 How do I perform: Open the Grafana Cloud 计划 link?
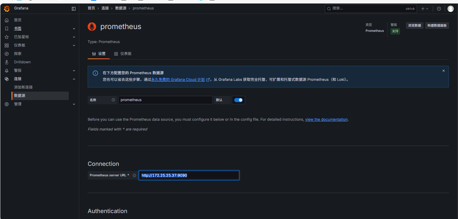pyautogui.click(x=181, y=80)
